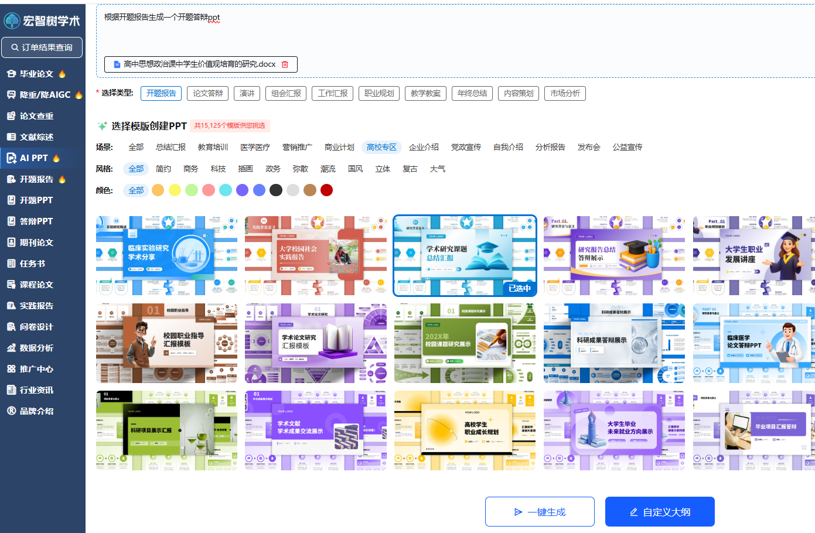Click the 文献综述 sidebar icon
Image resolution: width=815 pixels, height=533 pixels.
pyautogui.click(x=11, y=137)
